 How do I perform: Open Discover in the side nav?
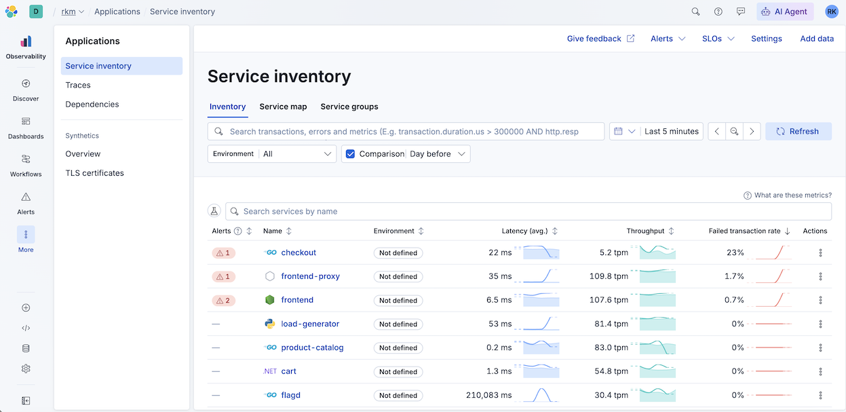[x=26, y=90]
